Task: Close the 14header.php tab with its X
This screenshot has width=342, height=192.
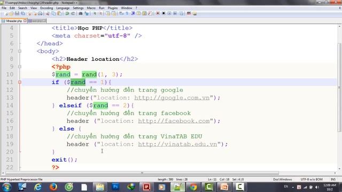Action: 25,21
